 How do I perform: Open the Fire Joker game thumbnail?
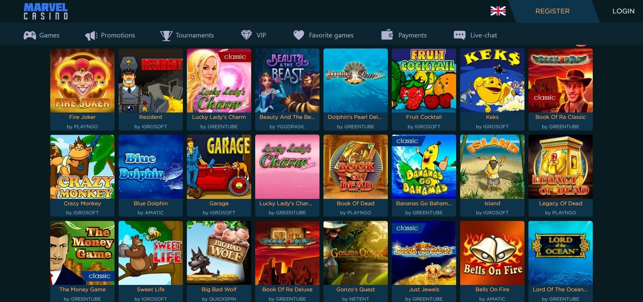click(x=82, y=80)
